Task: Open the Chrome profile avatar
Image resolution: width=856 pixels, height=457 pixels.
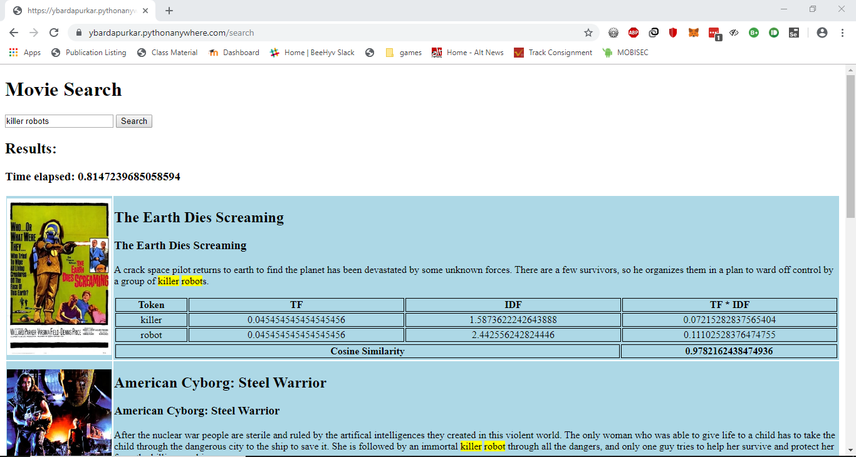Action: 822,33
